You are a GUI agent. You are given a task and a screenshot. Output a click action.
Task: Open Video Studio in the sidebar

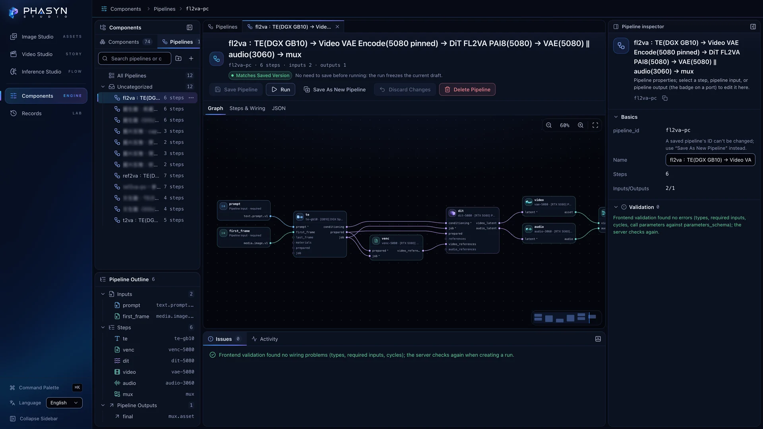tap(46, 54)
